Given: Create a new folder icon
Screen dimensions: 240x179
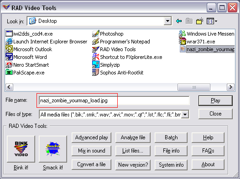Looking at the screenshot, I should pyautogui.click(x=200, y=21).
